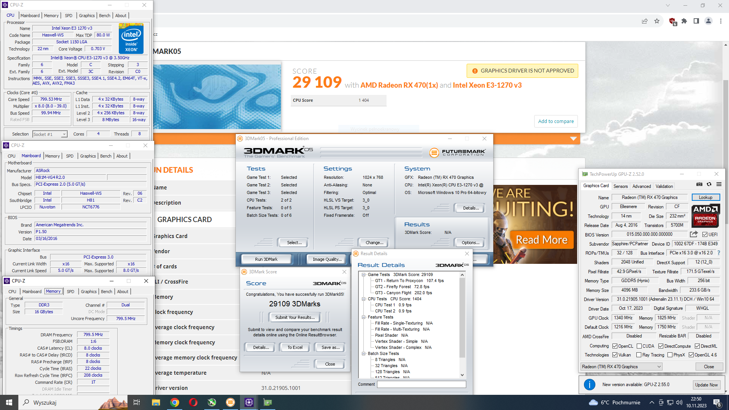729x410 pixels.
Task: Toggle PhysX checkbox
Action: [x=670, y=355]
